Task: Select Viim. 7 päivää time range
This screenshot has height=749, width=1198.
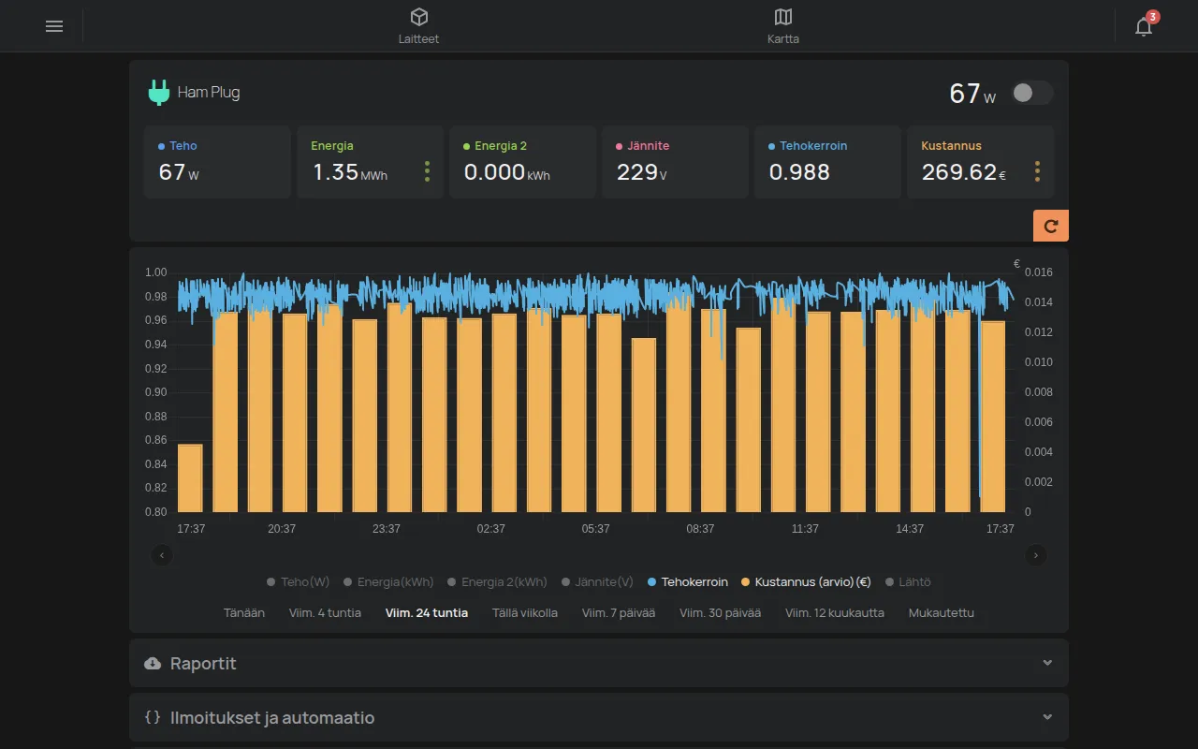Action: pos(619,612)
